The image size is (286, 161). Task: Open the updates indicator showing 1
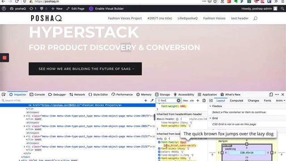point(33,8)
